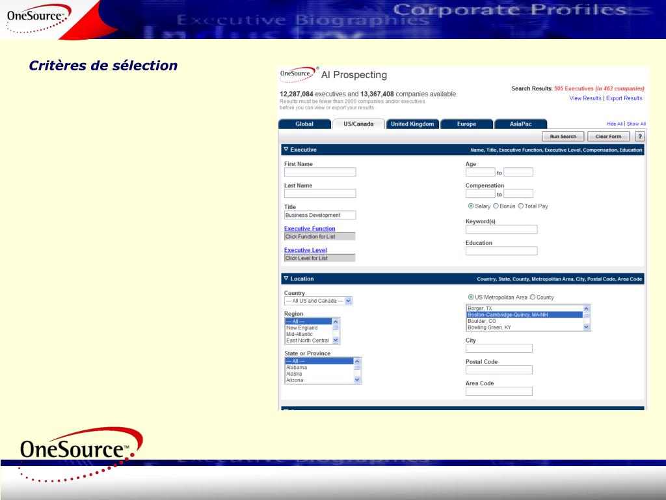Switch to the Europe tab
The image size is (666, 500).
[466, 124]
